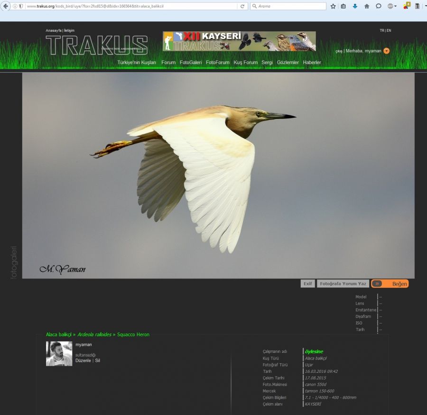
Task: Reload the page with the refresh icon
Action: click(242, 6)
